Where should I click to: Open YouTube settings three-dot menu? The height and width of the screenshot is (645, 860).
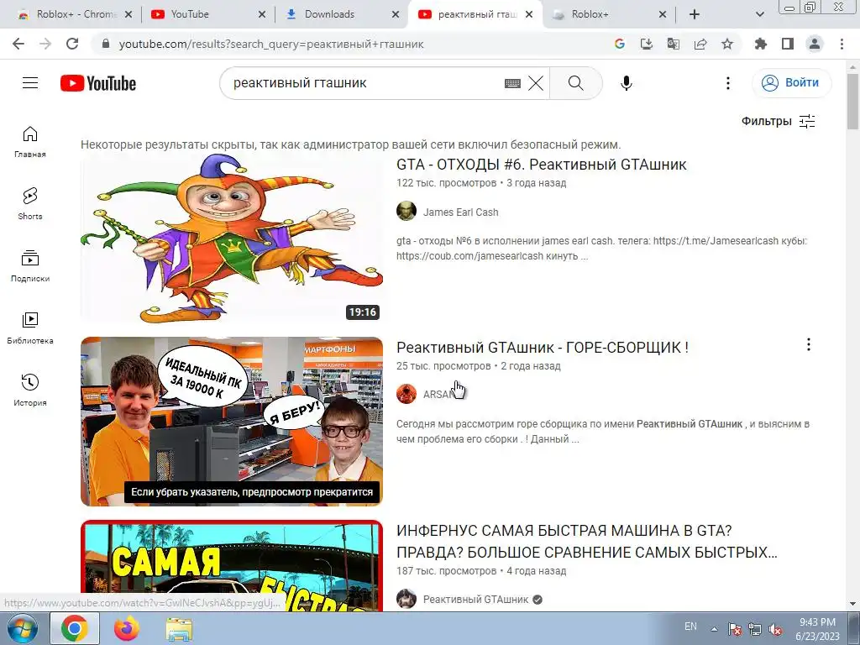(x=728, y=83)
